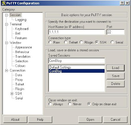Collapse the Connection tree node
Viewport: 131px width, 125px height.
coord(7,70)
